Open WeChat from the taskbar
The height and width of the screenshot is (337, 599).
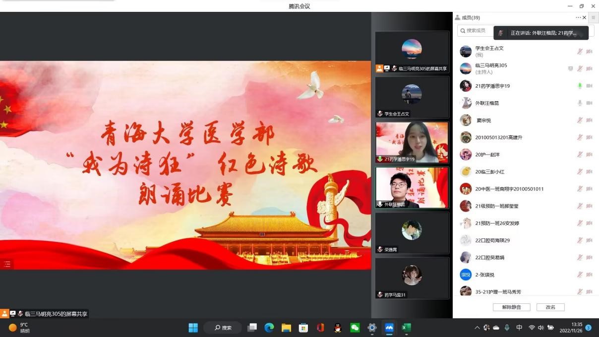click(x=354, y=328)
